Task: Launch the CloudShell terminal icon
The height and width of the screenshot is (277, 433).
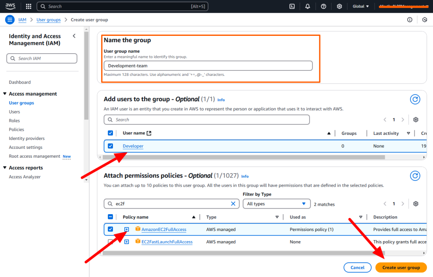Action: tap(292, 6)
